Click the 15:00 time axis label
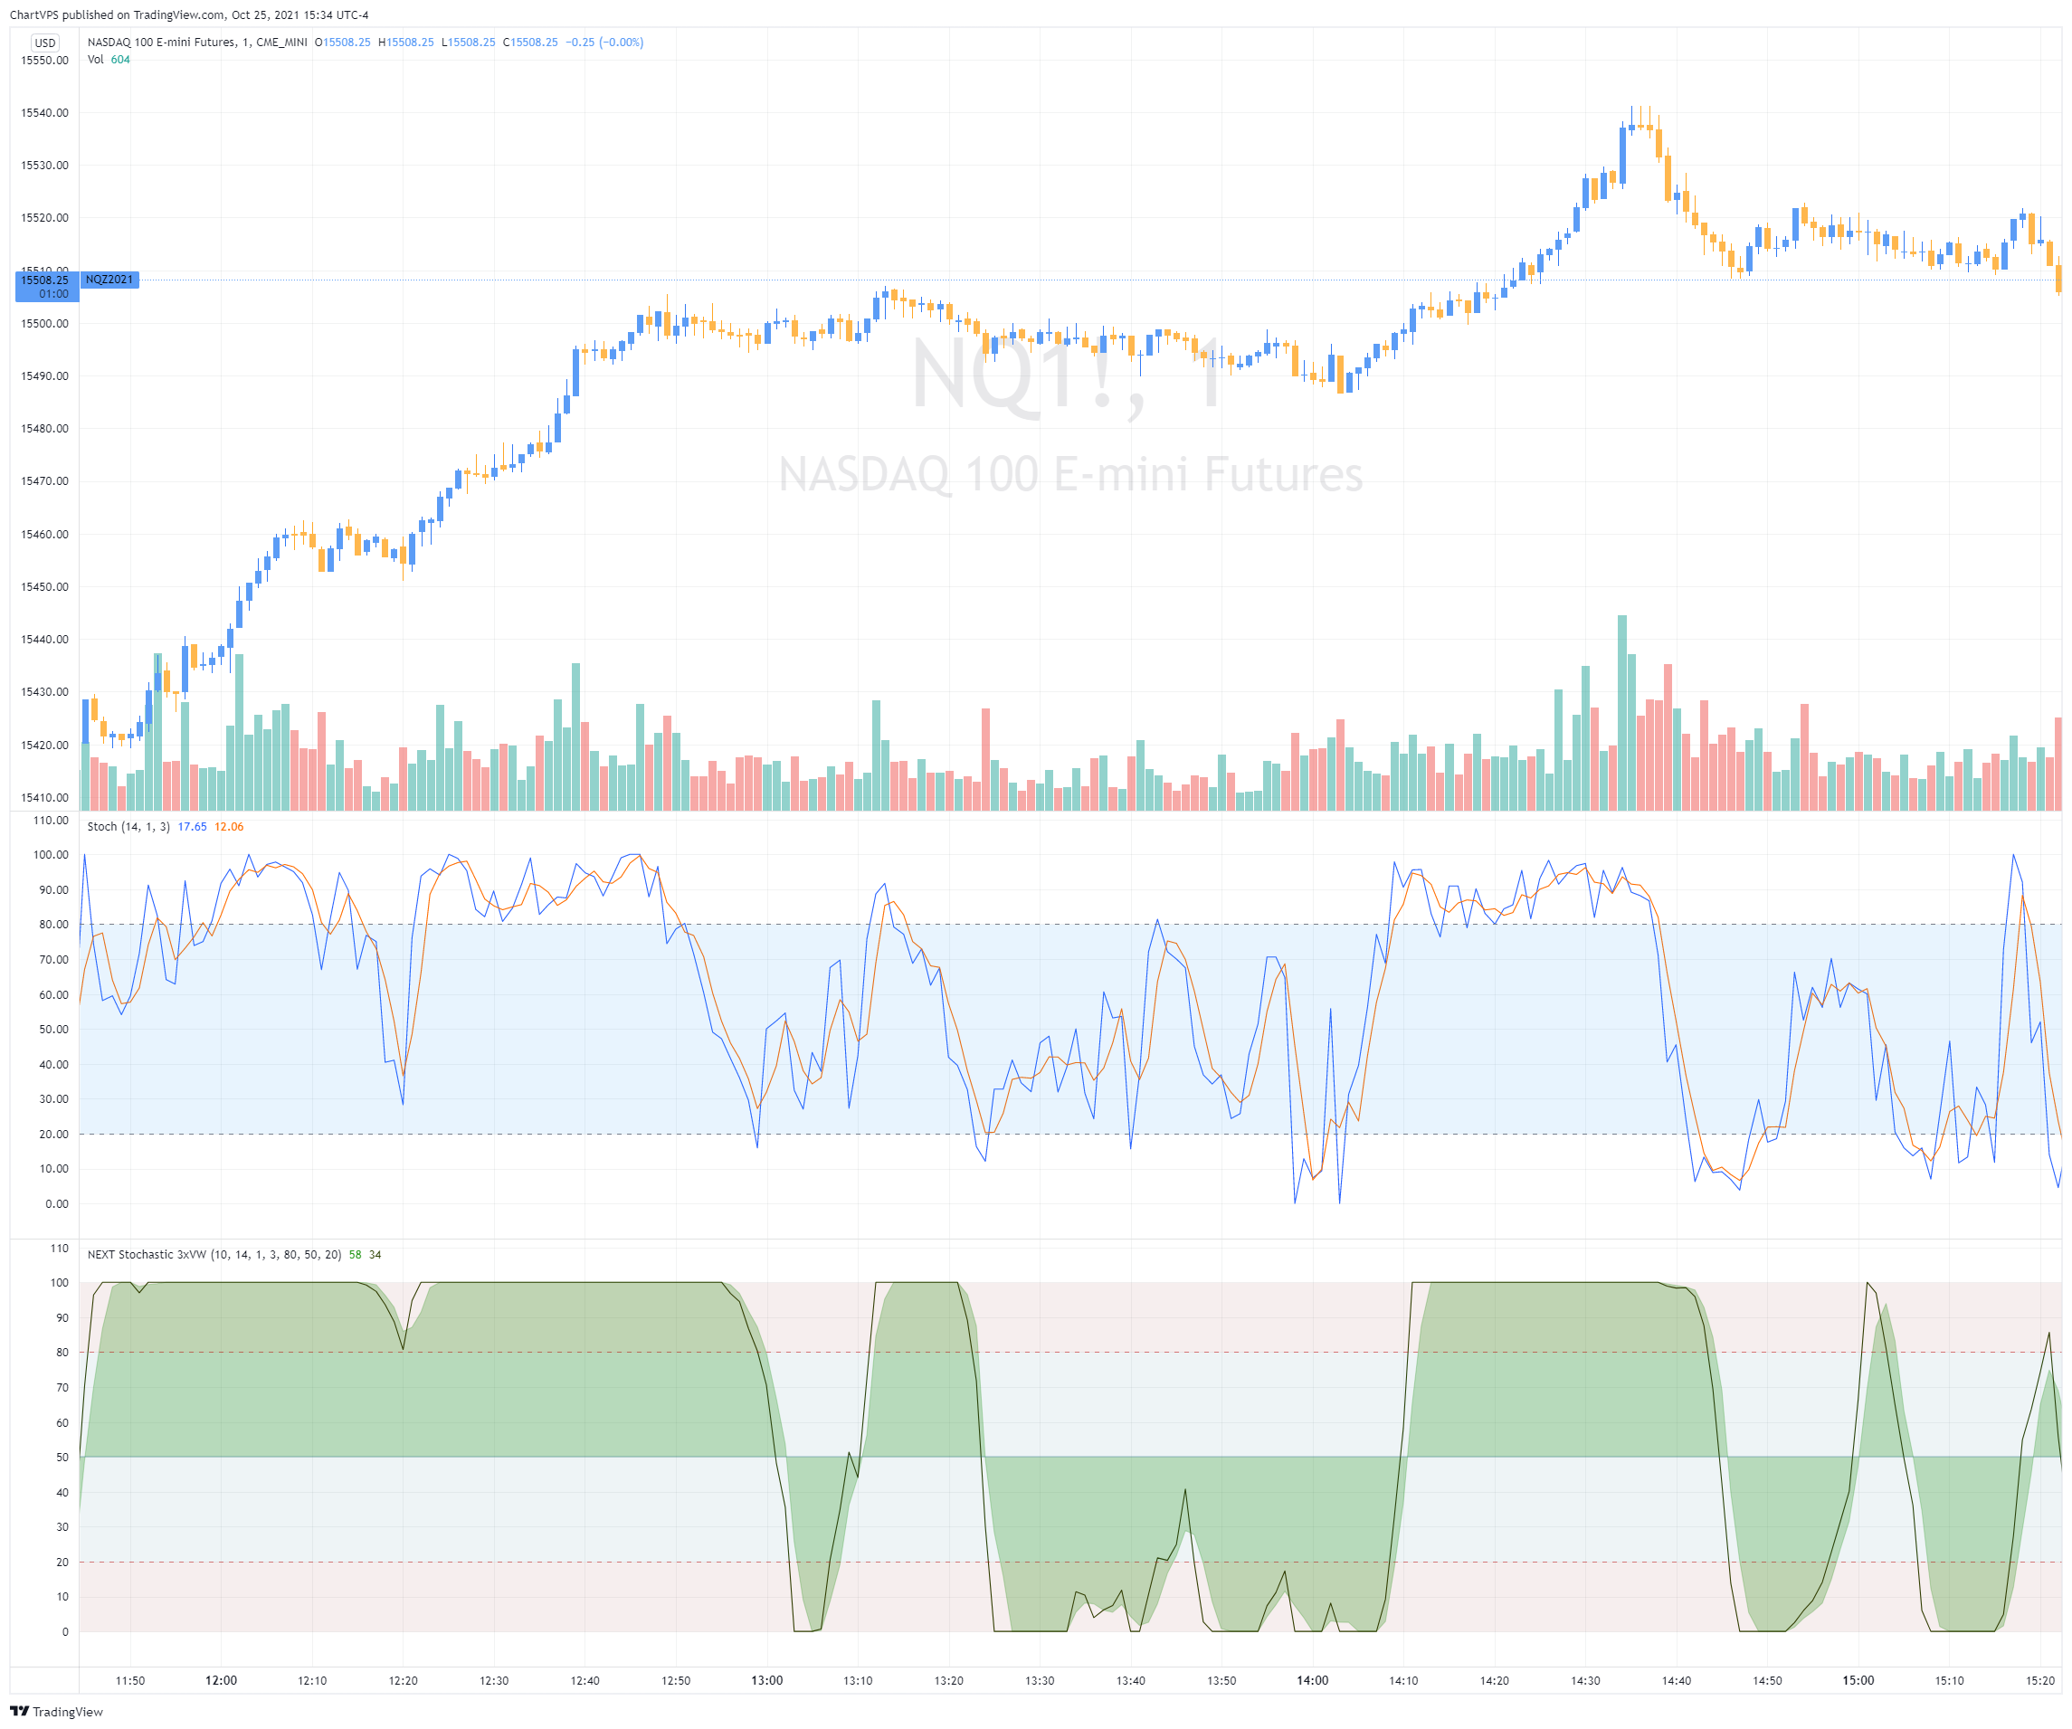 pos(1858,1681)
